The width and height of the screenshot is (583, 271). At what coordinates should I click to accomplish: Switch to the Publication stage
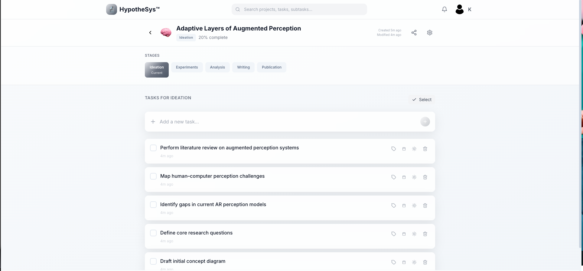click(x=272, y=67)
